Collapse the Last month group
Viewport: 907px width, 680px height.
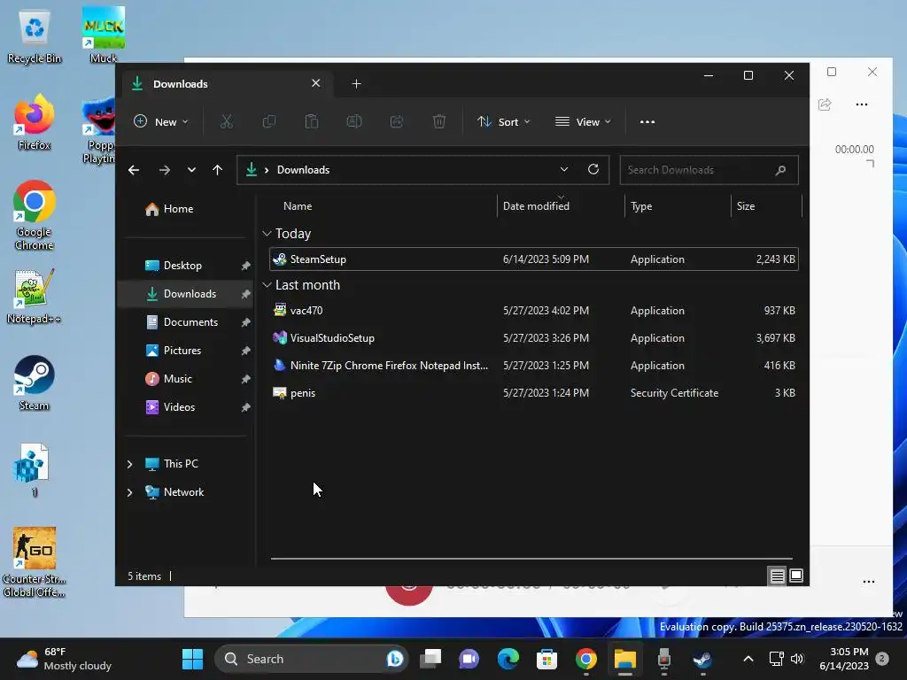(267, 285)
